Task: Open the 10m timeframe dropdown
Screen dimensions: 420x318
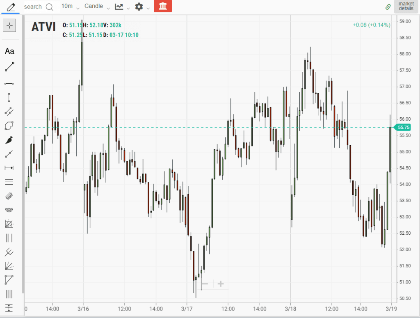Action: 70,7
